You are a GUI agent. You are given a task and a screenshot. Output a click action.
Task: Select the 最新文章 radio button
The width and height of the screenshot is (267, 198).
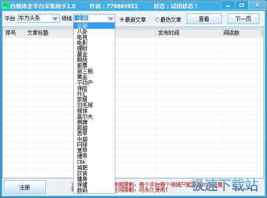[x=133, y=20]
